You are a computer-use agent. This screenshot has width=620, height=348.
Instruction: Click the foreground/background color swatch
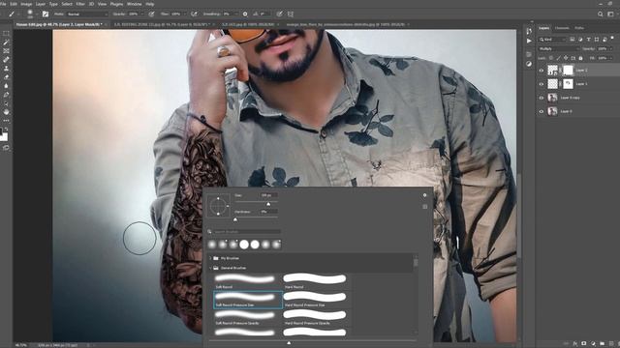4,134
